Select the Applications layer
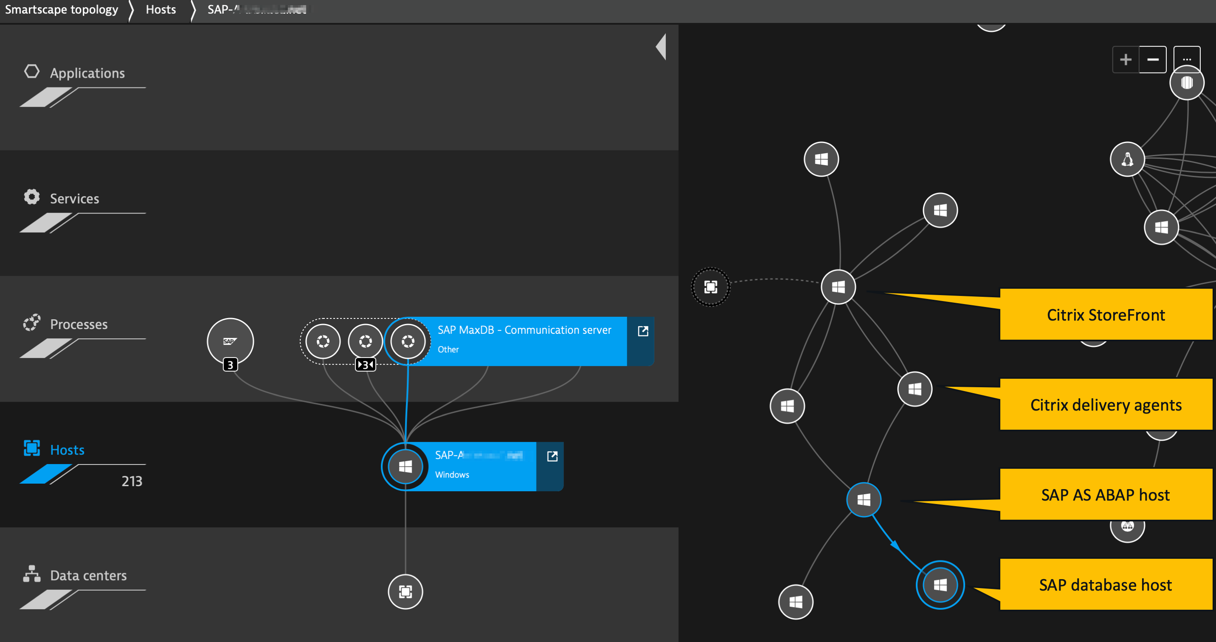1216x642 pixels. 87,73
